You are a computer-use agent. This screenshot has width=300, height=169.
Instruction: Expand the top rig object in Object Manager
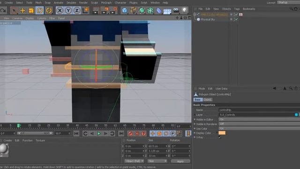(195, 15)
